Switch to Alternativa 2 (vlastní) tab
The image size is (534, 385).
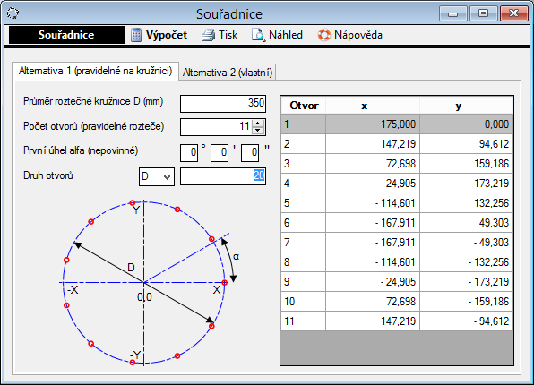[x=228, y=73]
